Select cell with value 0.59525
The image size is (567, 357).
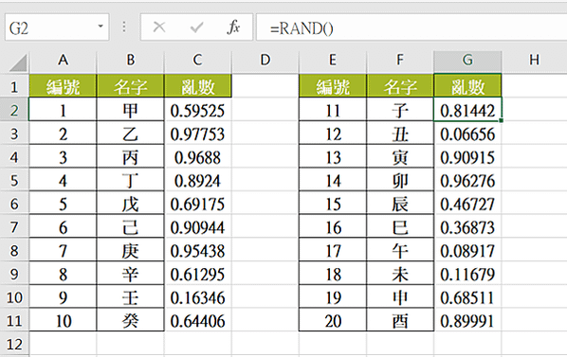(x=198, y=110)
